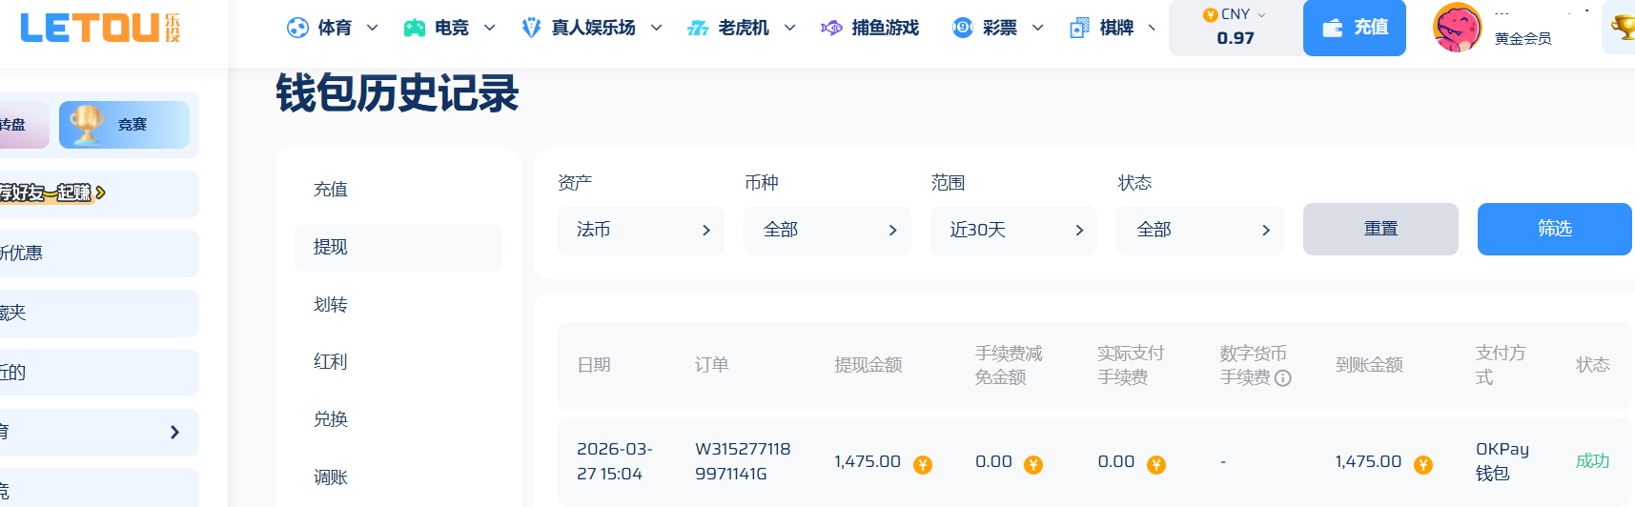Open the 真人娱乐场 menu

592,29
